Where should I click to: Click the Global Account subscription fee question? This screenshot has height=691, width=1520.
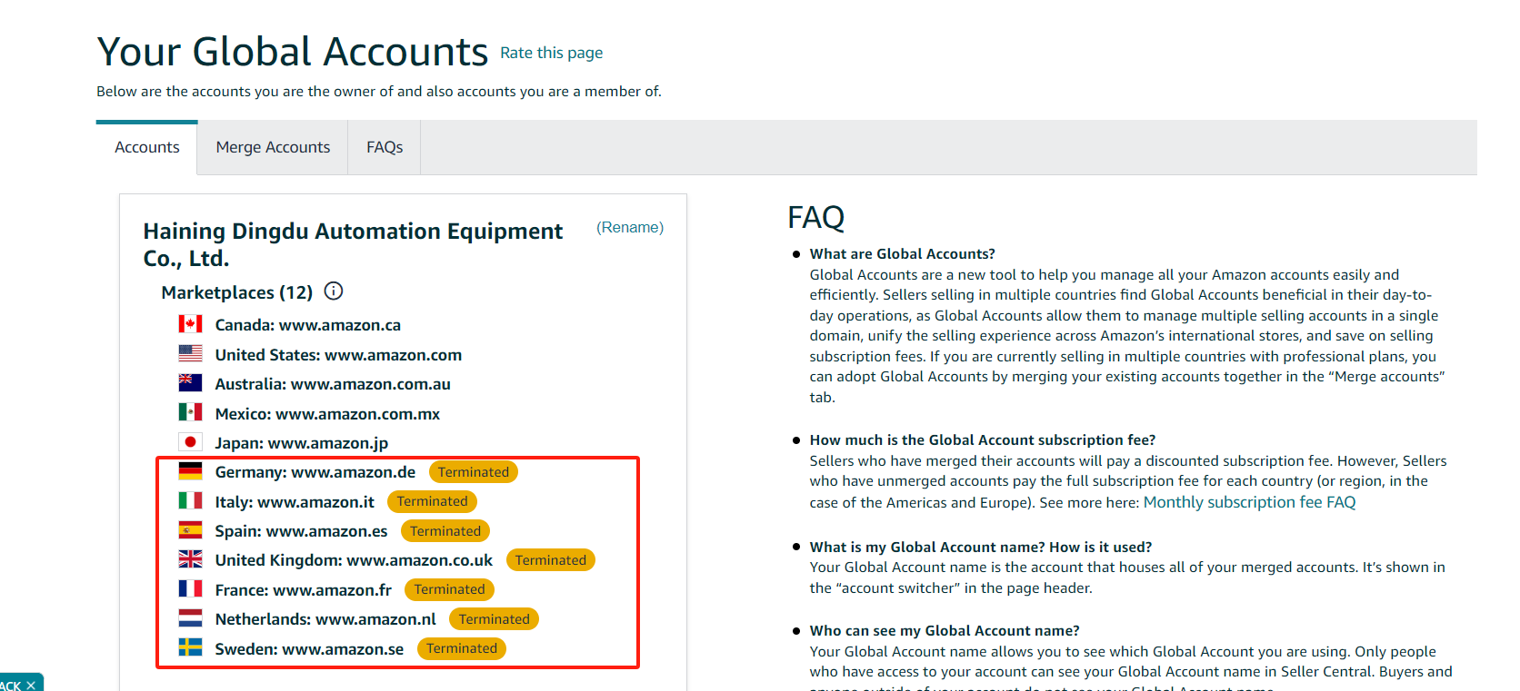click(x=983, y=440)
